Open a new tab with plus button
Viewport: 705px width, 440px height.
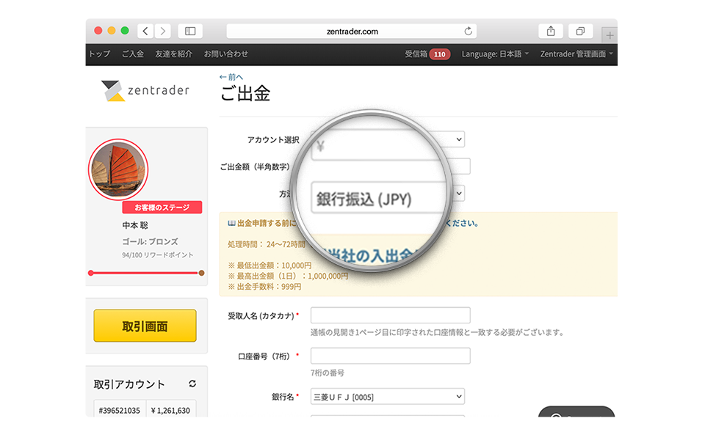(x=610, y=34)
